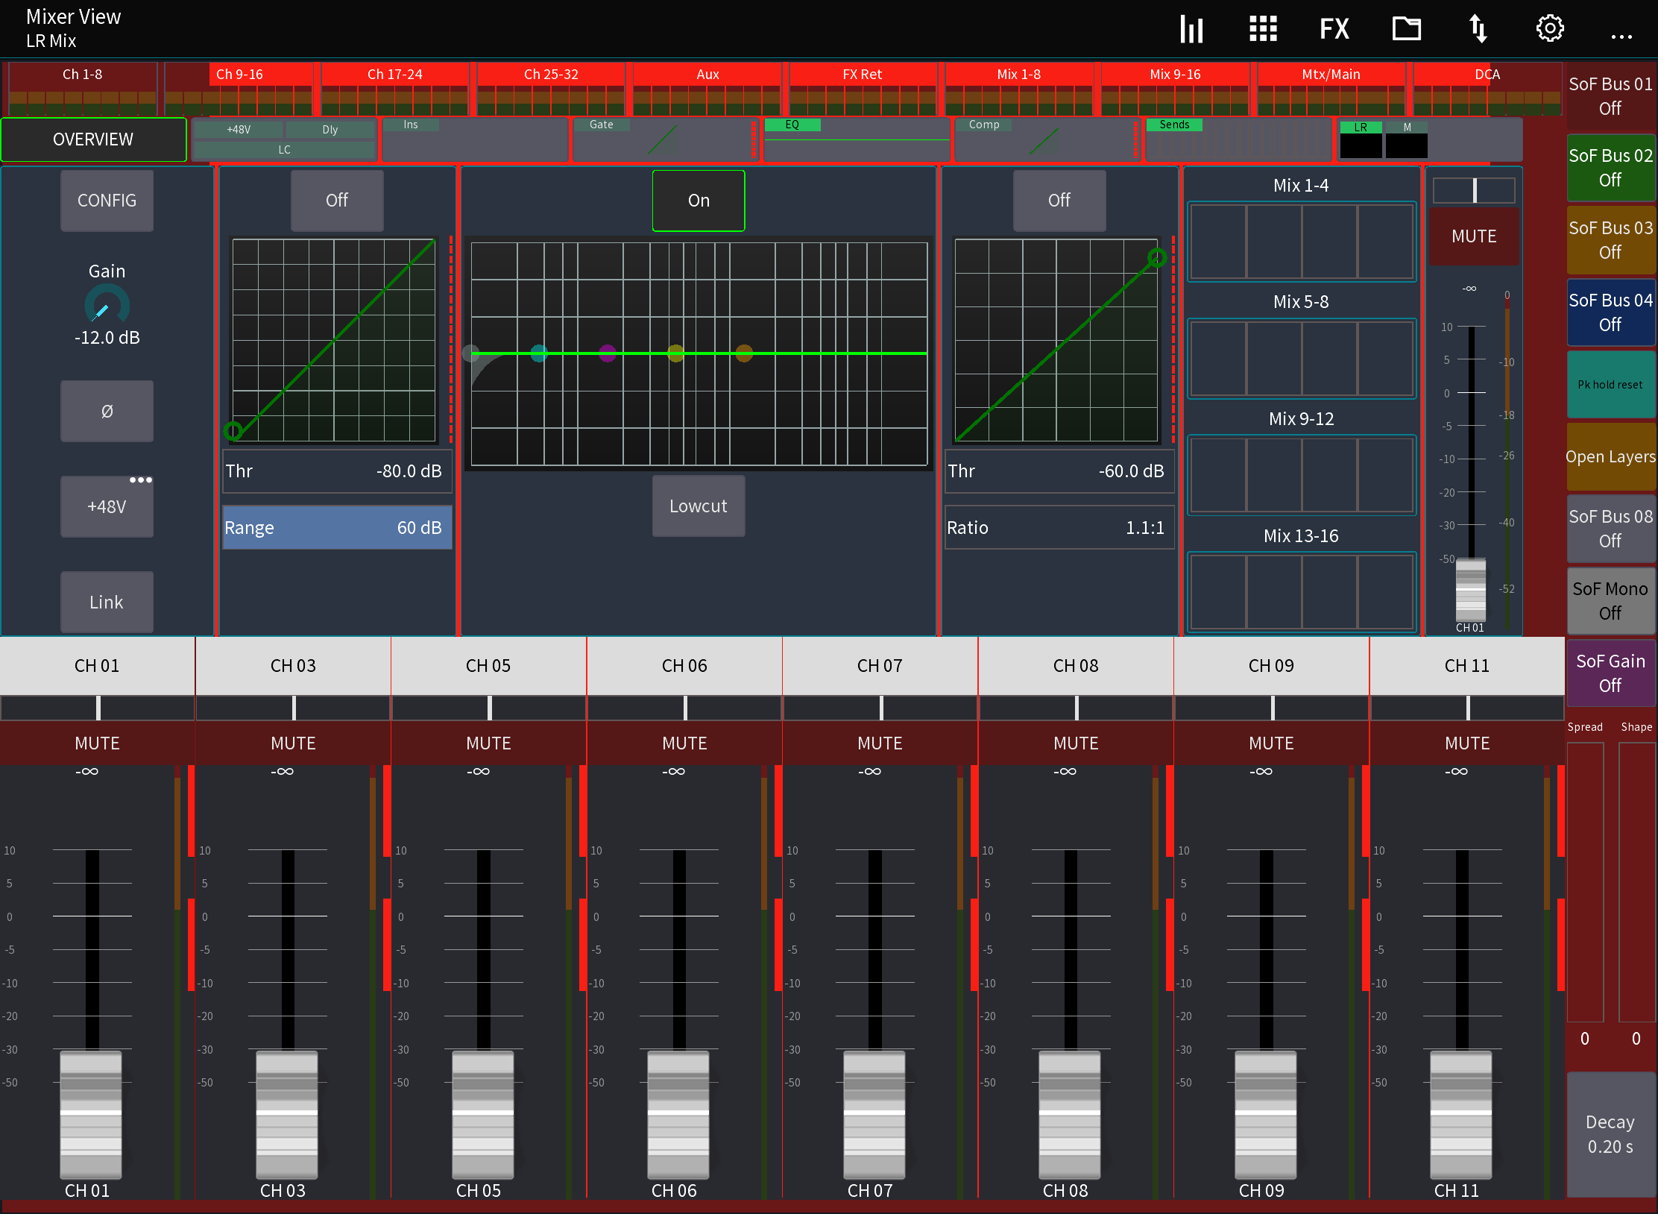Select the OVERVIEW tab
The image size is (1658, 1214).
[93, 139]
